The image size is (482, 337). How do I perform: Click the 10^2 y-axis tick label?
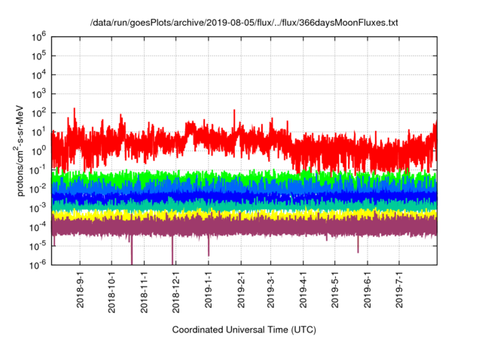(39, 114)
